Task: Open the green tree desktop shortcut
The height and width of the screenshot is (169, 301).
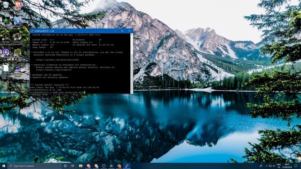Action: tap(17, 52)
